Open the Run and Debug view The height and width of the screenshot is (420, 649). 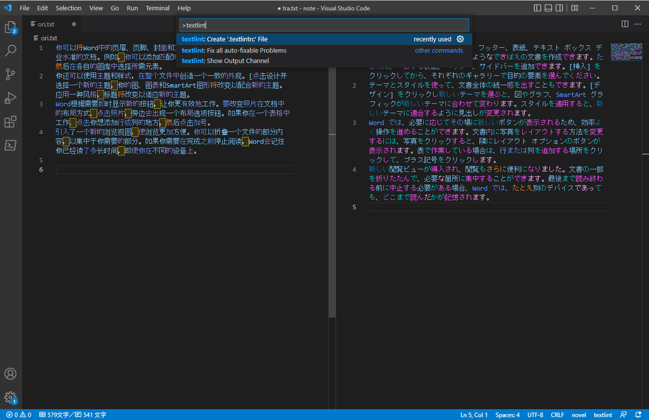10,98
